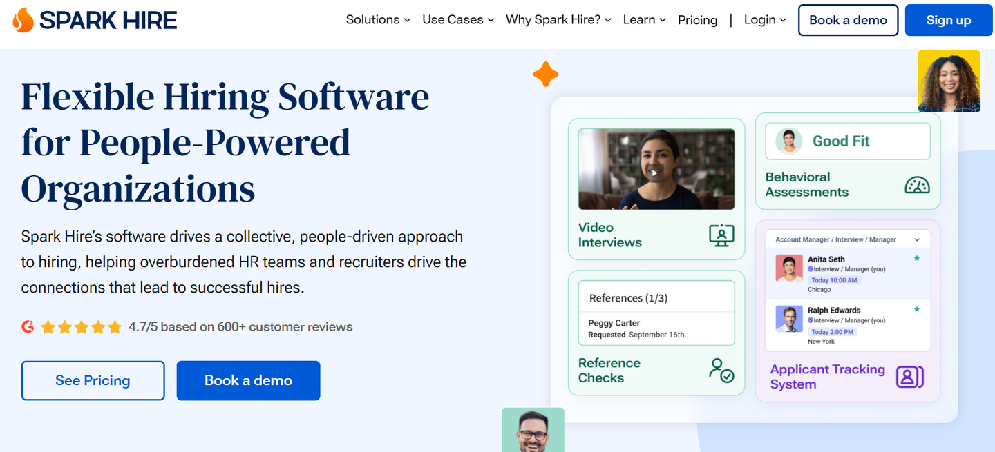Click the Good Fit result box
This screenshot has height=452, width=995.
(x=848, y=141)
